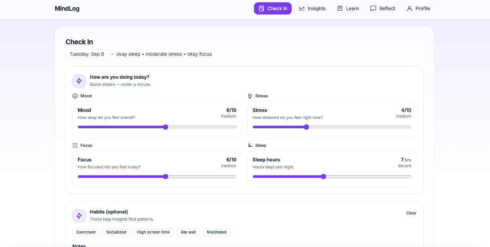Viewport: 490px width, 247px height.
Task: Click the 7 hrs sleep value
Action: coord(406,160)
